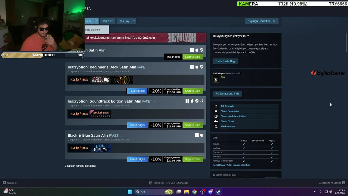Open Paket bilgisi for Beginner's Deck
This screenshot has width=348, height=196.
click(x=137, y=91)
